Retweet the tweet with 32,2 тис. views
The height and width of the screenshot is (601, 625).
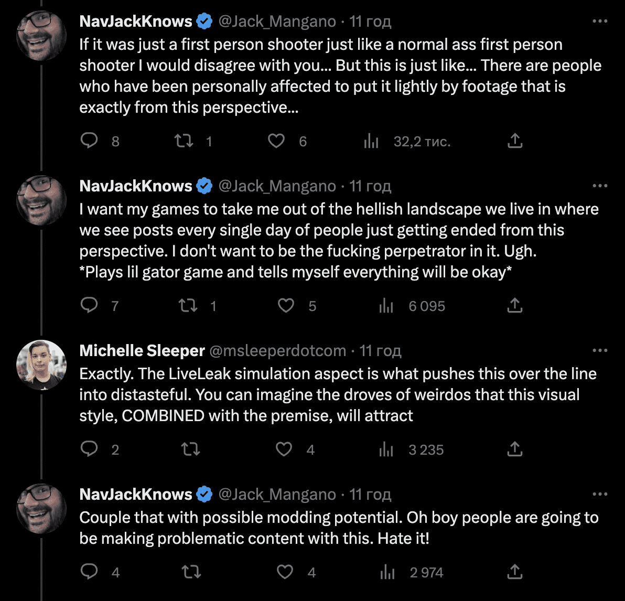pyautogui.click(x=184, y=141)
